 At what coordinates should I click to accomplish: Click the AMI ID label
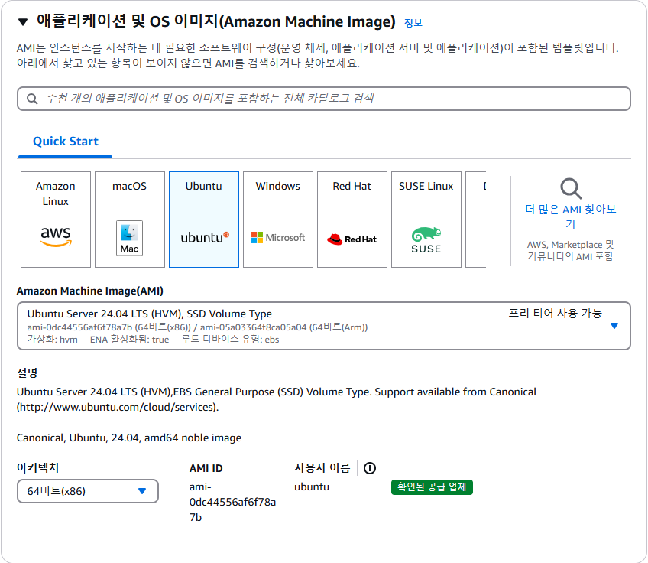click(206, 468)
